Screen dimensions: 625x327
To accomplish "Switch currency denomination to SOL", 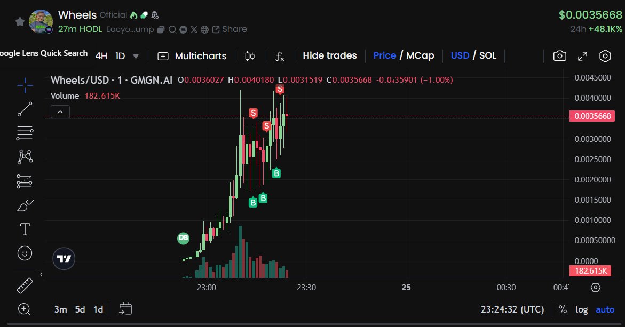I will point(488,56).
